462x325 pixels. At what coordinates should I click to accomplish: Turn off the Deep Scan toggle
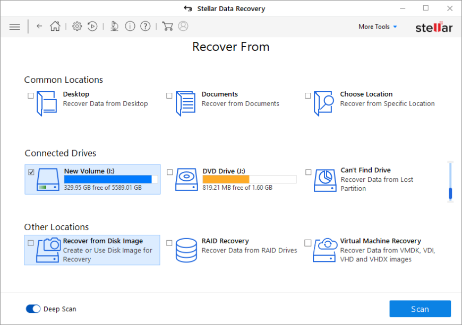coord(33,309)
